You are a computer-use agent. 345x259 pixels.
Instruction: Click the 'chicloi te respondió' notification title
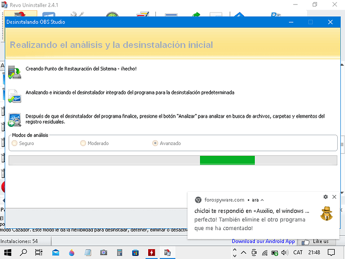click(252, 211)
